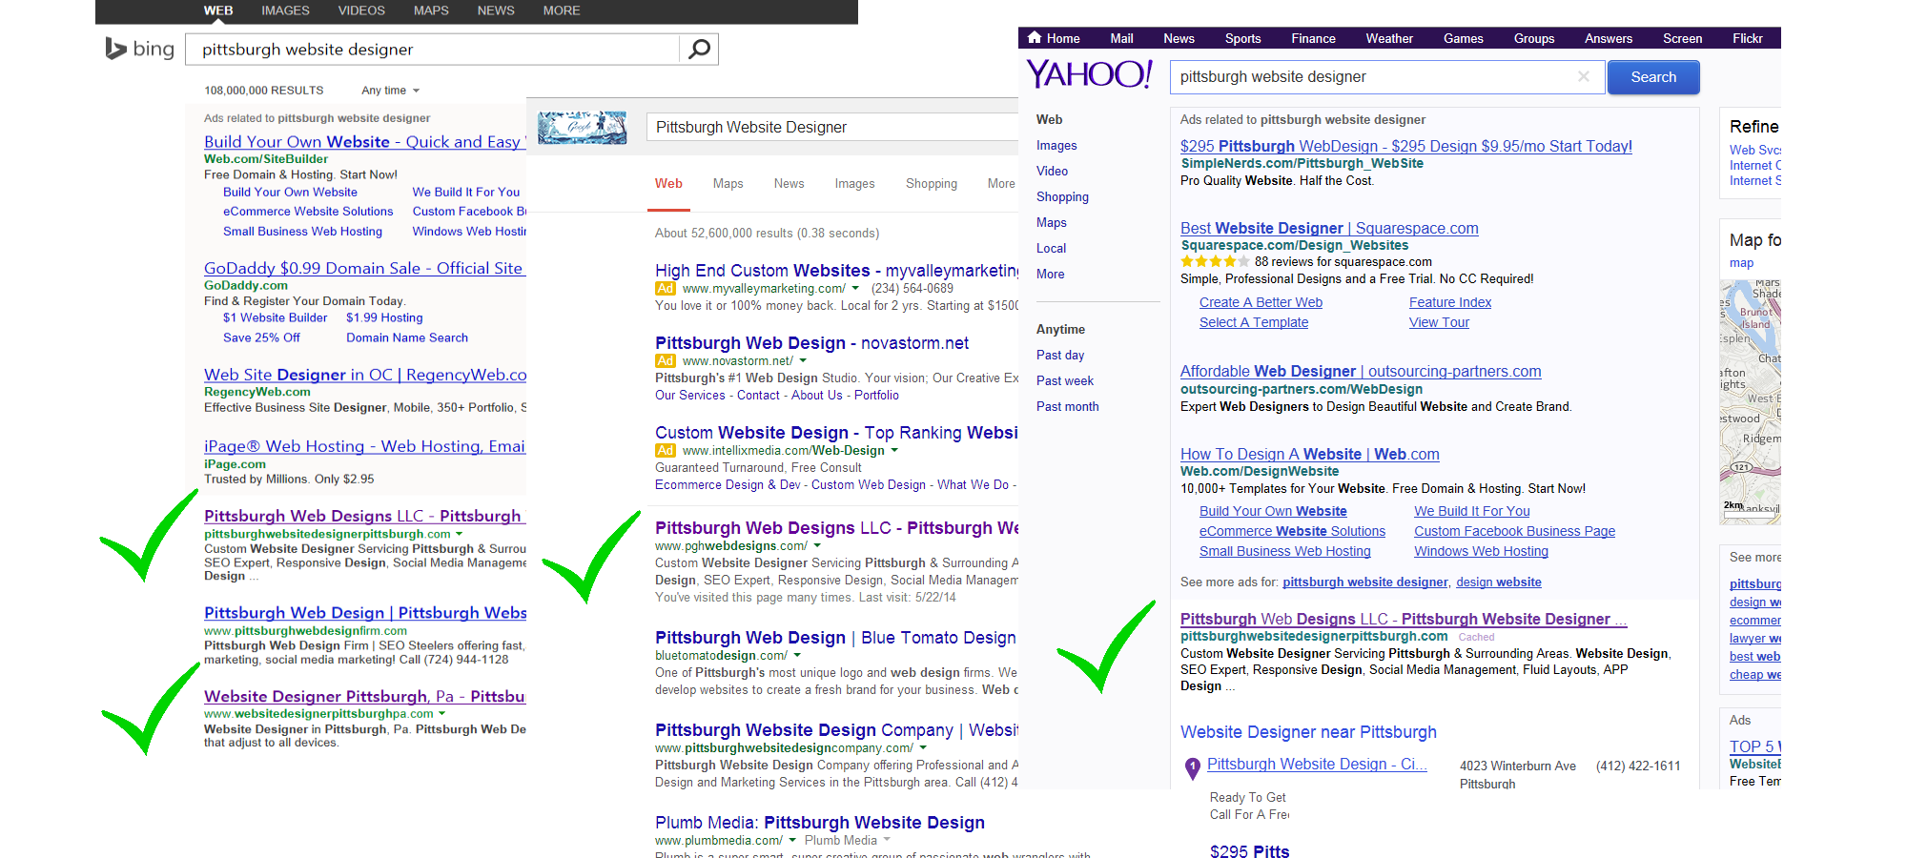This screenshot has height=858, width=1907.
Task: Click the Bing logo icon
Action: [116, 49]
